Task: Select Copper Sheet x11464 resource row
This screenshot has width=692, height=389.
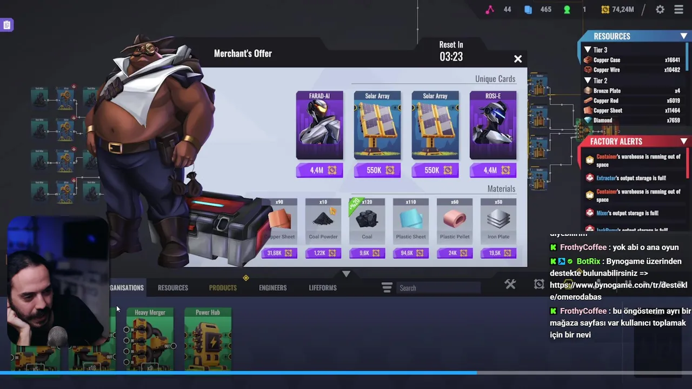Action: (633, 110)
